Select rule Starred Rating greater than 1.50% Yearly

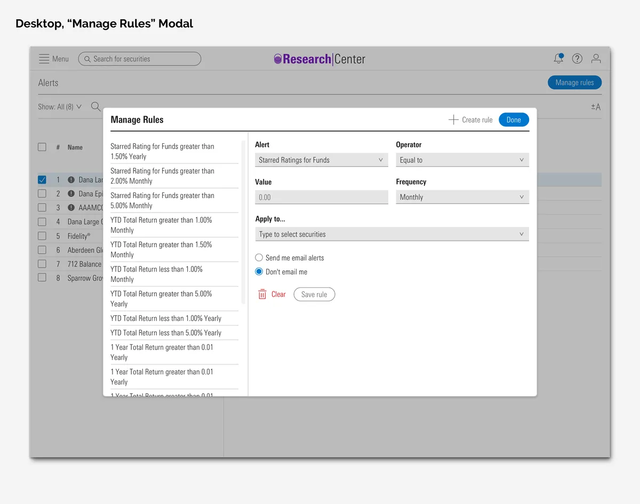(x=174, y=151)
